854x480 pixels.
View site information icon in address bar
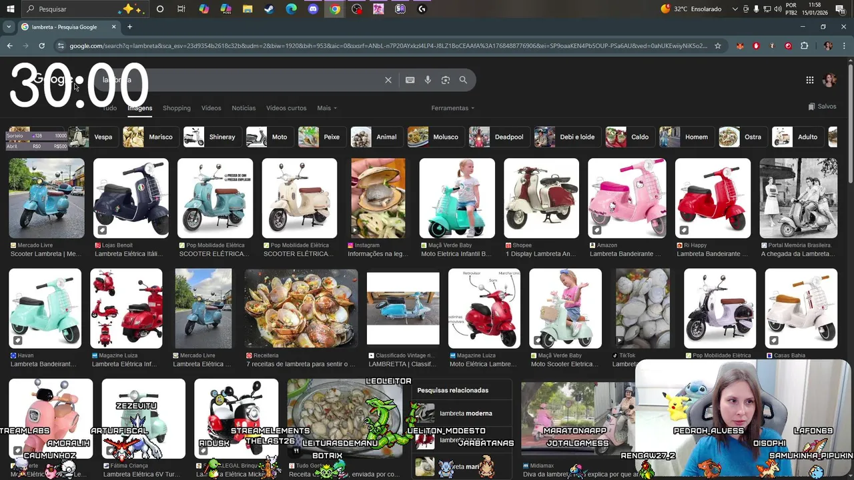[61, 46]
